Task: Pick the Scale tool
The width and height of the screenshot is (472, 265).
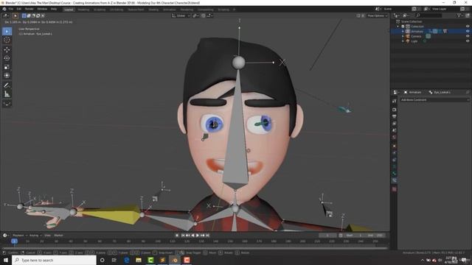Action: pyautogui.click(x=7, y=67)
